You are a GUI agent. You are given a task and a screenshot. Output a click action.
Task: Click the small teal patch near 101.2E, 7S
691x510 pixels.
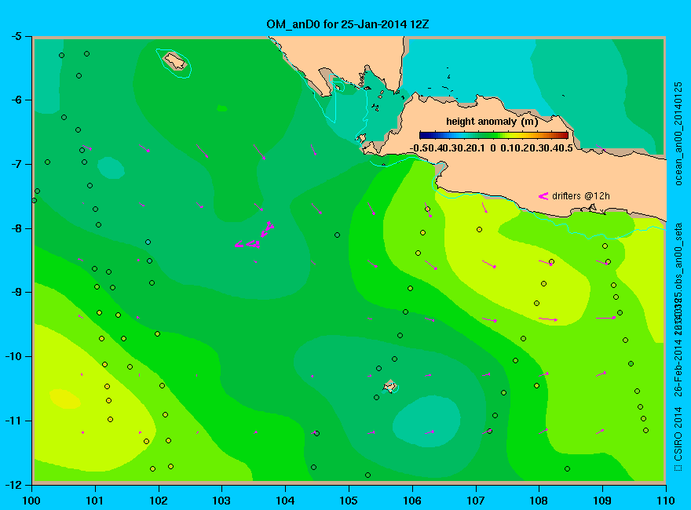111,168
